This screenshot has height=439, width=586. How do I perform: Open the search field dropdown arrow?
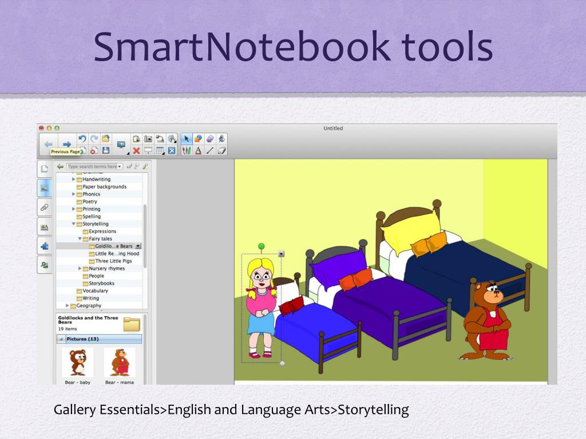(120, 166)
